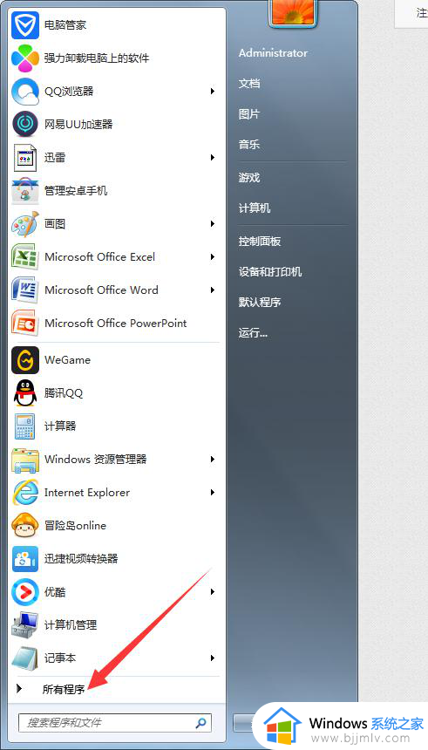Focus the 搜索程序和文件 search box

pos(115,722)
